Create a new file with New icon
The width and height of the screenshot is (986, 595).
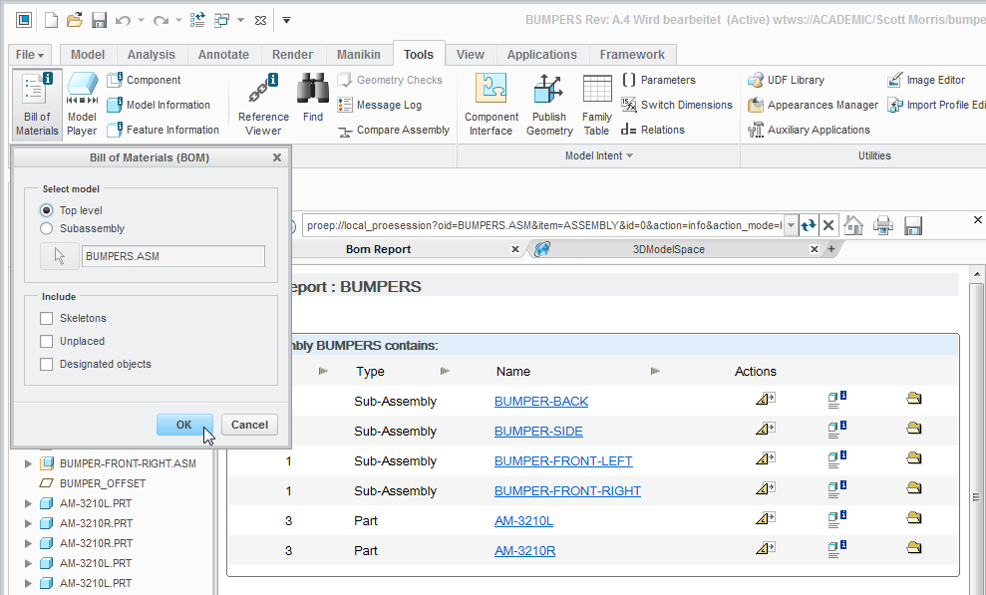51,20
